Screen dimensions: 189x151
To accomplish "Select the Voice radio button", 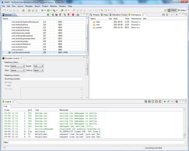I will (5, 82).
